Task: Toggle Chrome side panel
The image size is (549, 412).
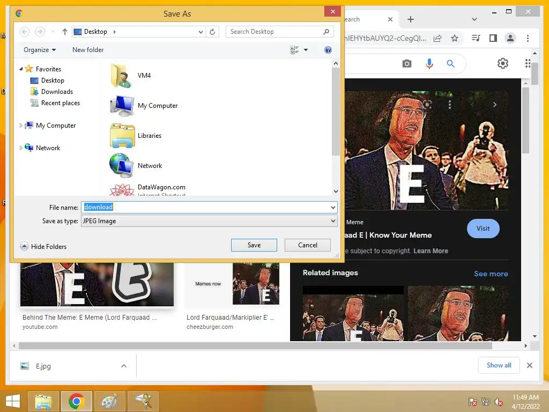Action: point(493,38)
